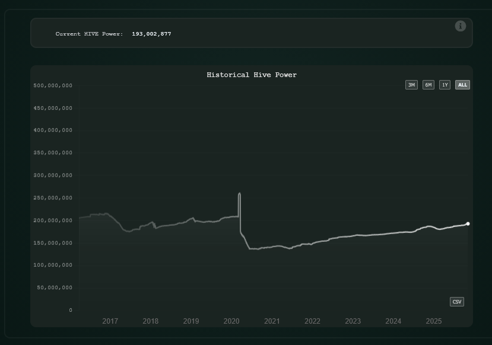This screenshot has height=345, width=492.
Task: Click the info circle beside the HIVE Power panel
Action: pyautogui.click(x=461, y=26)
